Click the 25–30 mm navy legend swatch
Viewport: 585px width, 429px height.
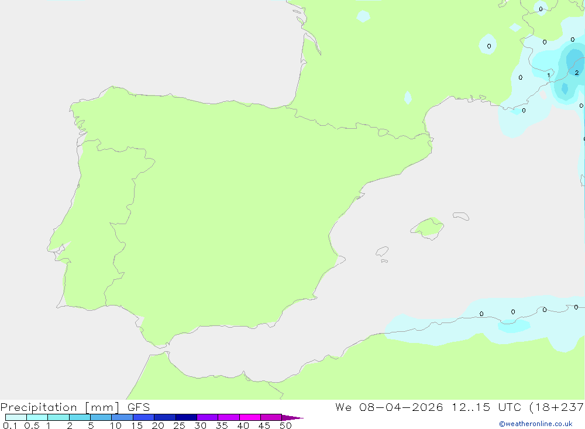click(186, 417)
